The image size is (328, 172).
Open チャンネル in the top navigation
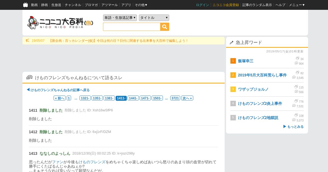point(73,5)
